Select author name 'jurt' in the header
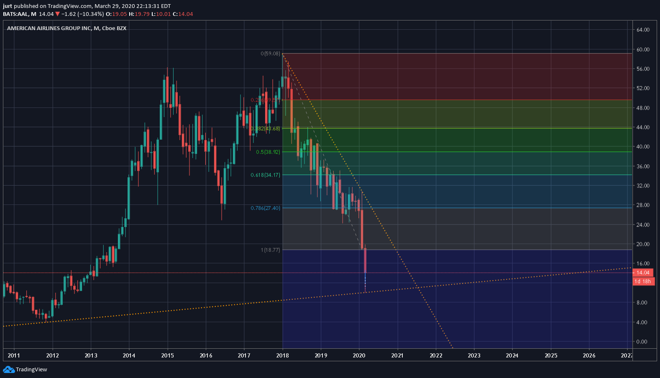Image resolution: width=660 pixels, height=378 pixels. [x=8, y=6]
